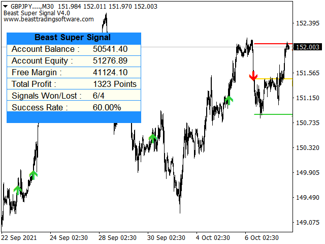Click the 152.395 price scale label

click(308, 23)
